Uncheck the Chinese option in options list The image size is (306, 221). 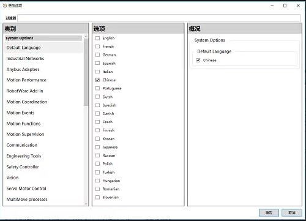tap(98, 80)
